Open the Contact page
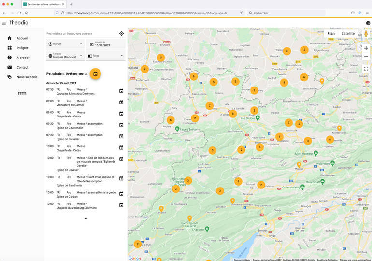This screenshot has width=372, height=261. click(22, 67)
